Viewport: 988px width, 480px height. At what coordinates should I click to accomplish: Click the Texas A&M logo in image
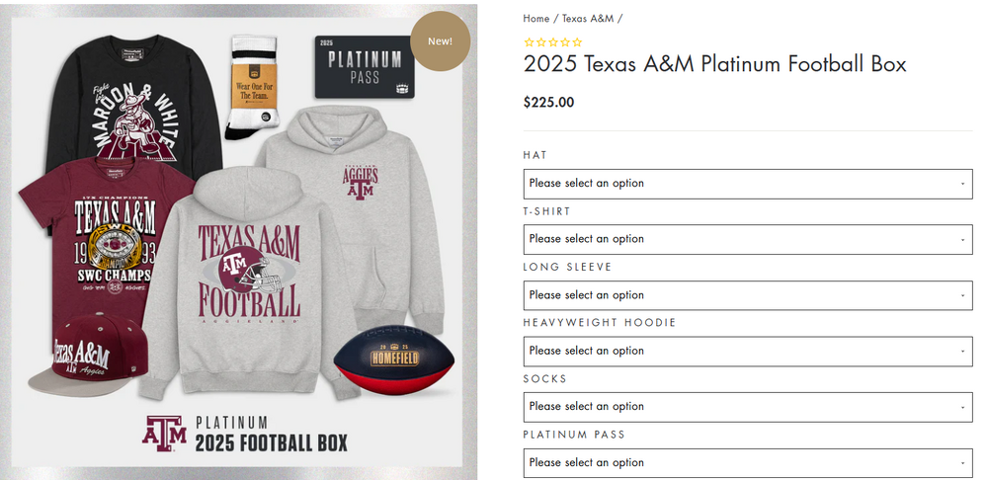tap(162, 433)
